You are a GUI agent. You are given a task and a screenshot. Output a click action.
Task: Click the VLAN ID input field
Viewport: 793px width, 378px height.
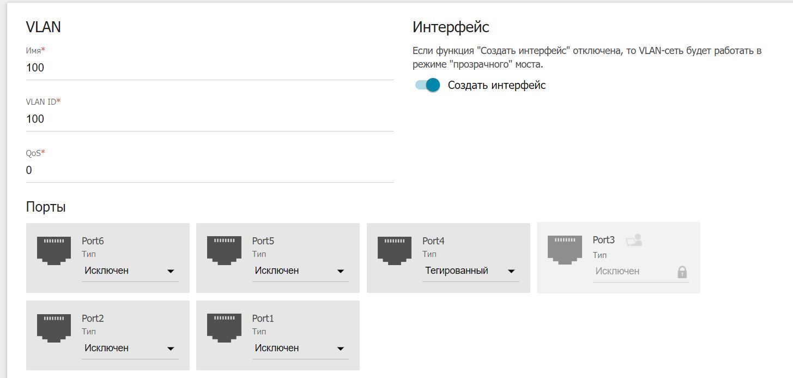pyautogui.click(x=209, y=119)
